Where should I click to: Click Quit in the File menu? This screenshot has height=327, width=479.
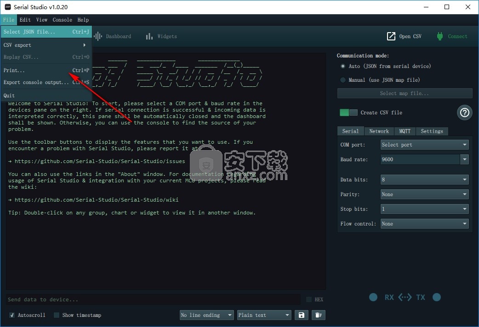(x=46, y=96)
